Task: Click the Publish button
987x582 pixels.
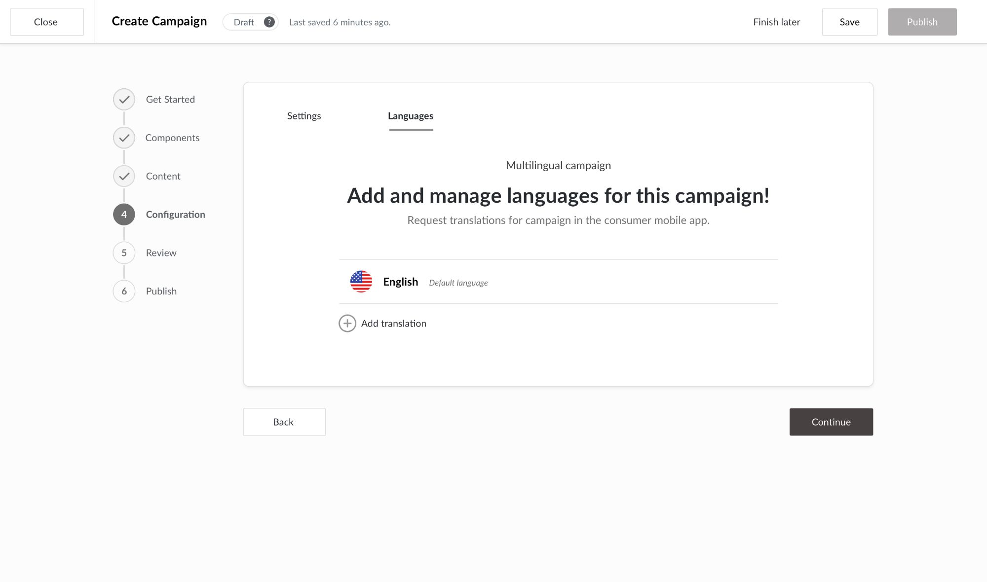Action: click(922, 22)
